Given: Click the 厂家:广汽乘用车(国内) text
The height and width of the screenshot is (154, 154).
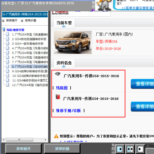Looking at the screenshot, I should pyautogui.click(x=114, y=34).
